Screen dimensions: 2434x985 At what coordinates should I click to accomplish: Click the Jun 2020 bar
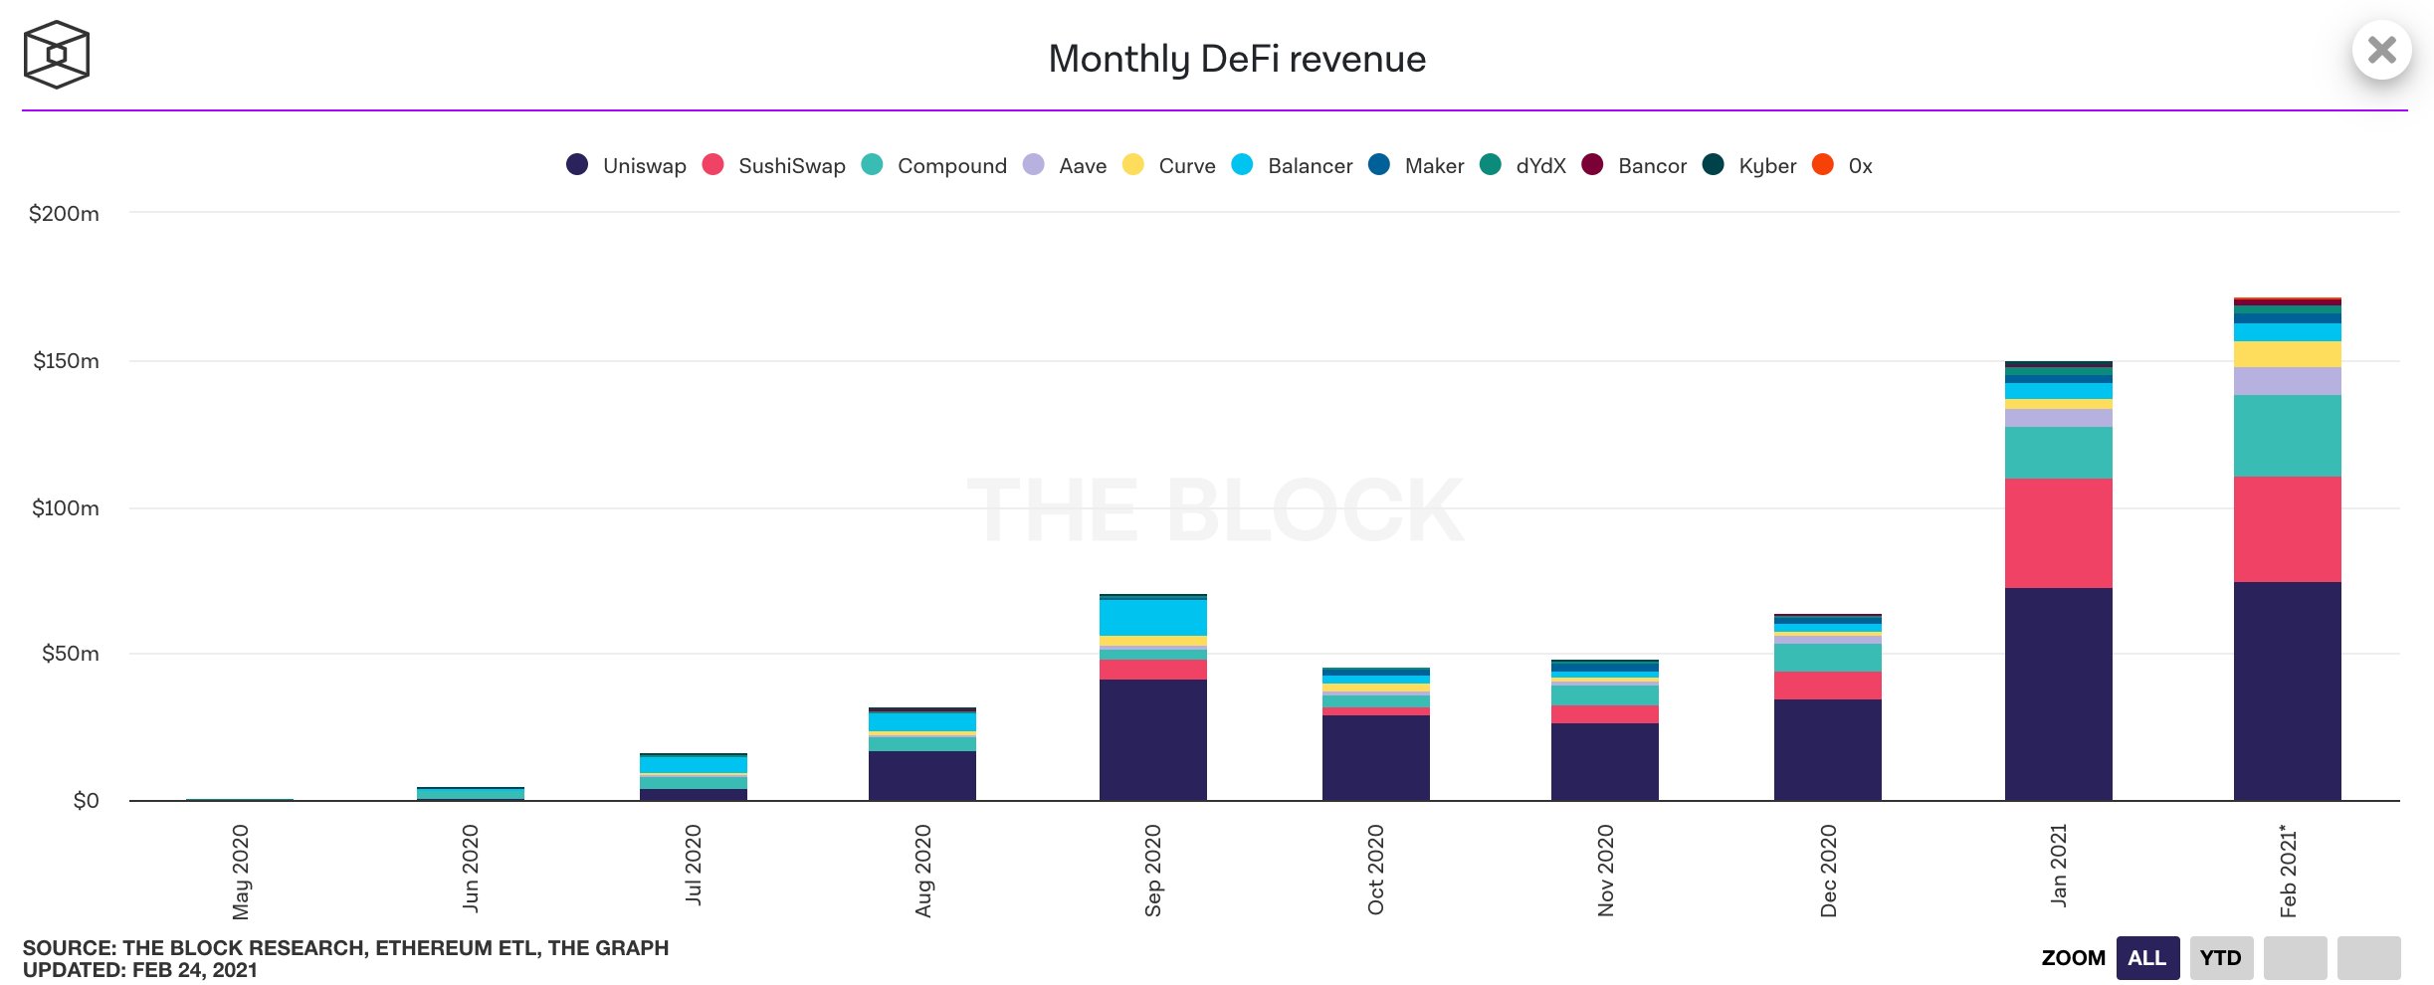[x=470, y=794]
